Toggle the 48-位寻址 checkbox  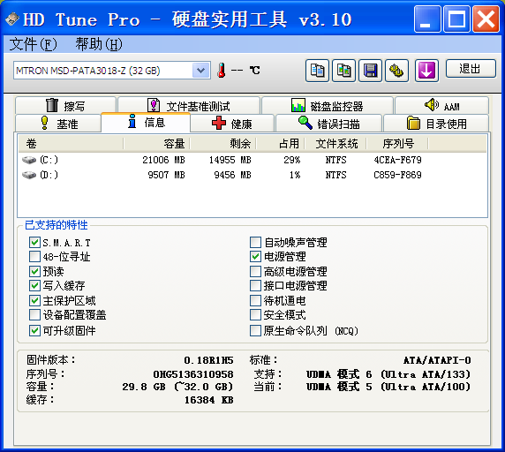click(x=34, y=257)
